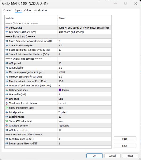
Task: Edit Number of grid lines value 6
Action: [85, 86]
